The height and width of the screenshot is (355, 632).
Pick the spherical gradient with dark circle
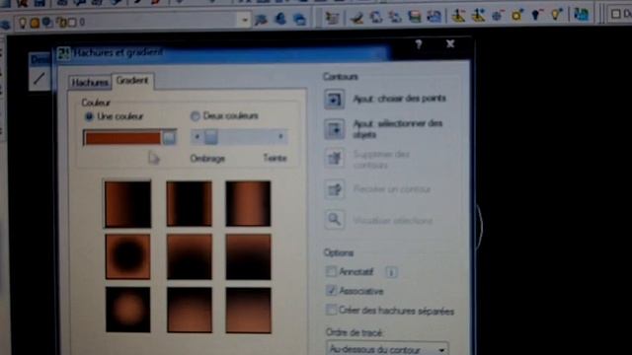127,256
